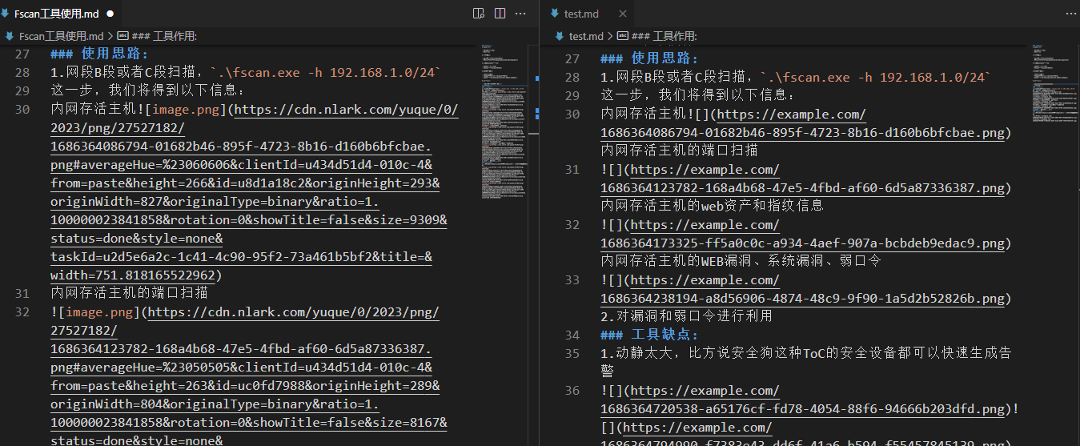1080x446 pixels.
Task: Open '### 工具作用:' breadcrumb in right editor
Action: (x=664, y=36)
